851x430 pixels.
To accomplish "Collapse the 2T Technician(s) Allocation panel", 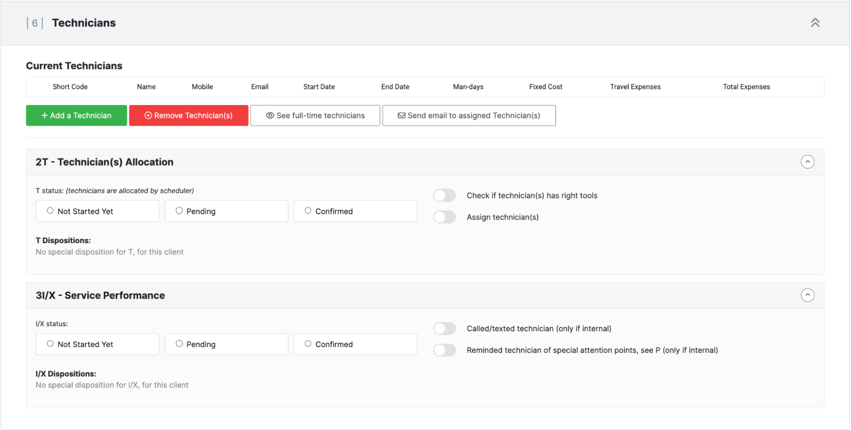I will pyautogui.click(x=807, y=162).
